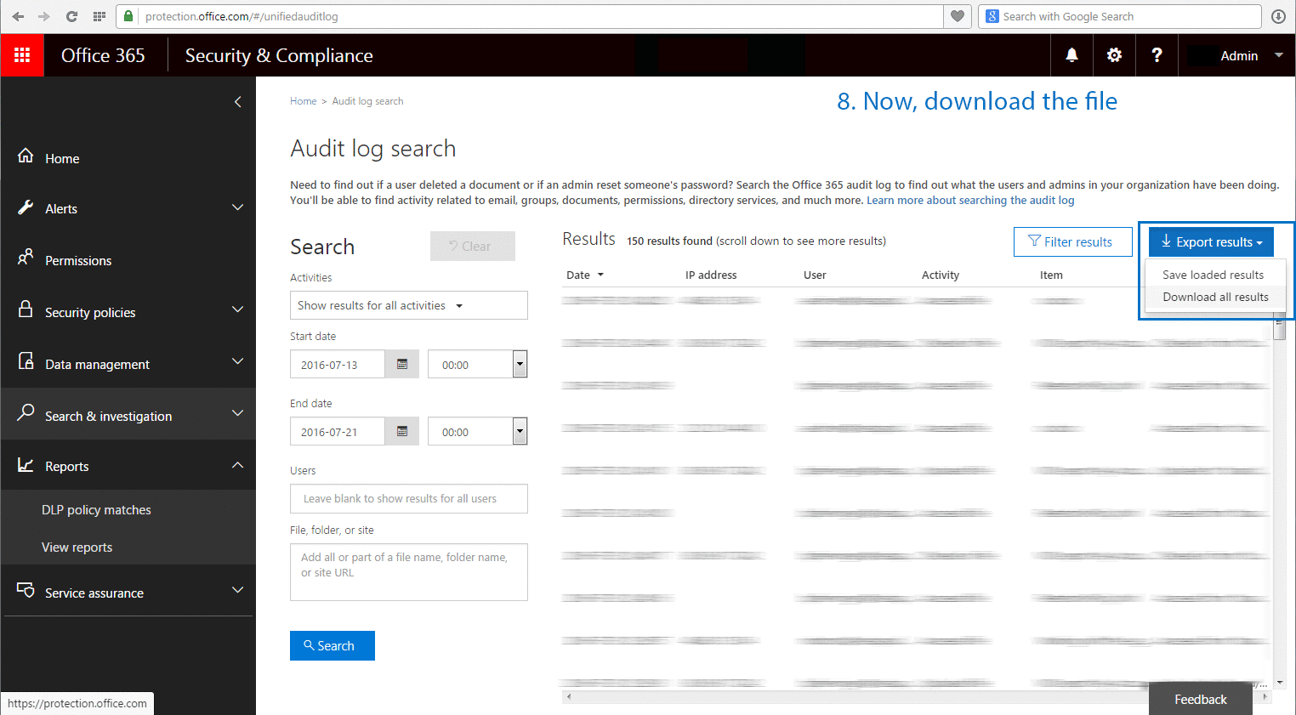Click the Office 365 title

pyautogui.click(x=103, y=55)
